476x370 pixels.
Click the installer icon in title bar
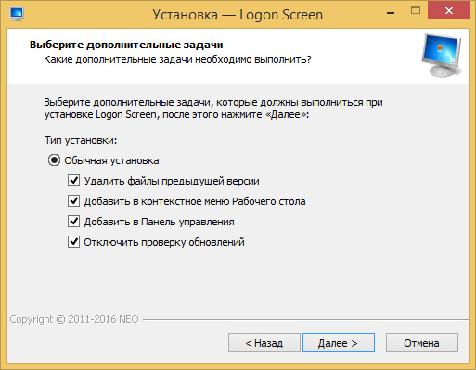[x=17, y=14]
